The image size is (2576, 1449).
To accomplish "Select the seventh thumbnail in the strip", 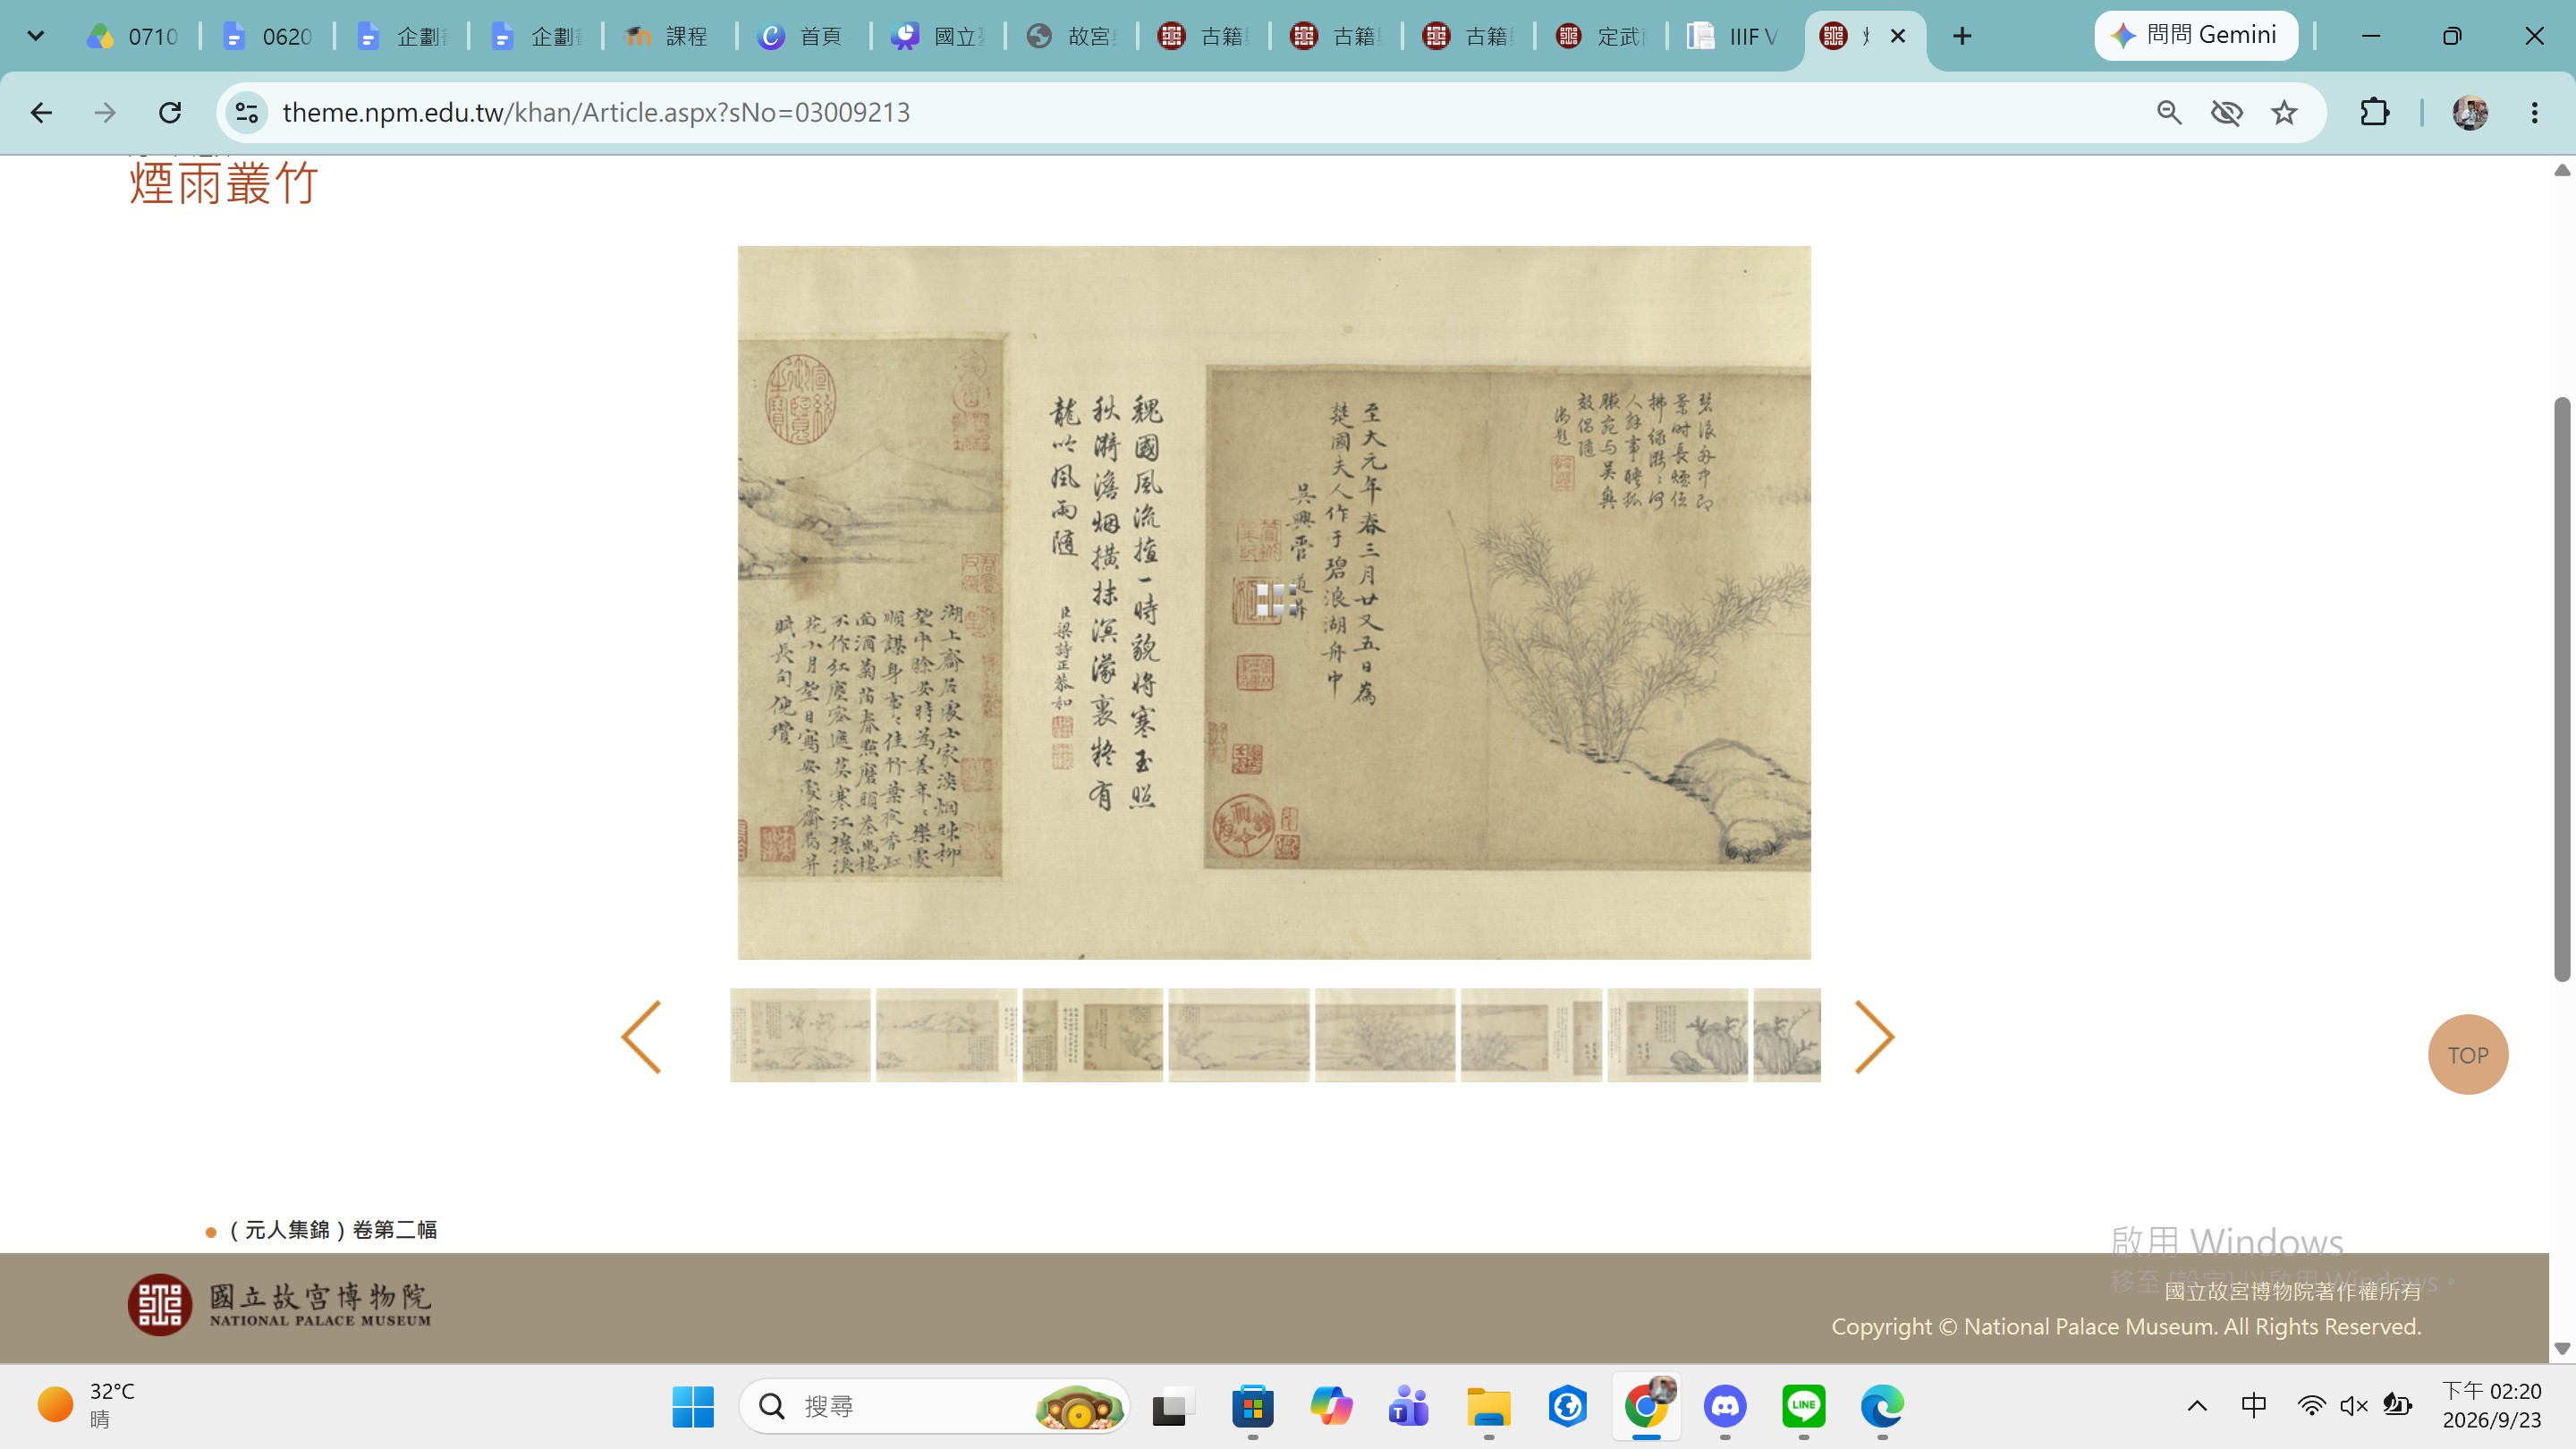I will [1678, 1035].
